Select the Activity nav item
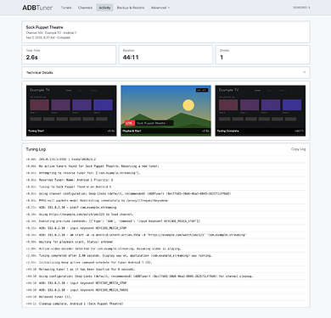Viewport: 331px width, 318px height. (x=104, y=8)
